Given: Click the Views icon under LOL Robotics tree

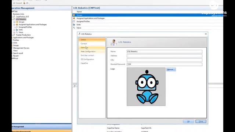Looking at the screenshot, I should point(17,32).
